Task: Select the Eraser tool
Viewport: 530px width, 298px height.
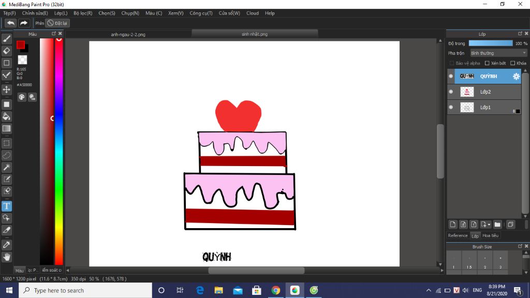Action: point(6,51)
